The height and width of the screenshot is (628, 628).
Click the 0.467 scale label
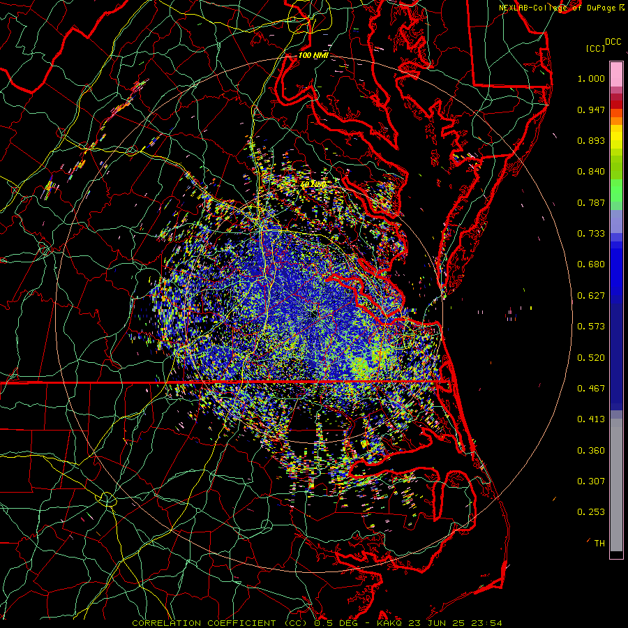click(591, 389)
